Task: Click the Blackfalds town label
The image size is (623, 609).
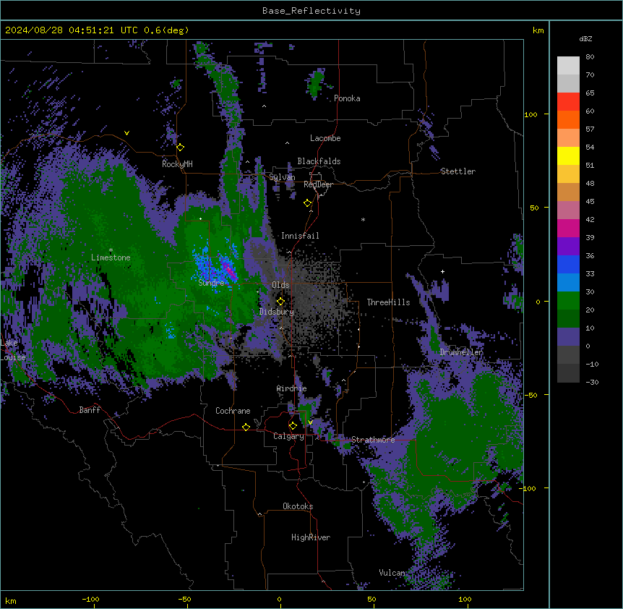Action: (x=319, y=161)
